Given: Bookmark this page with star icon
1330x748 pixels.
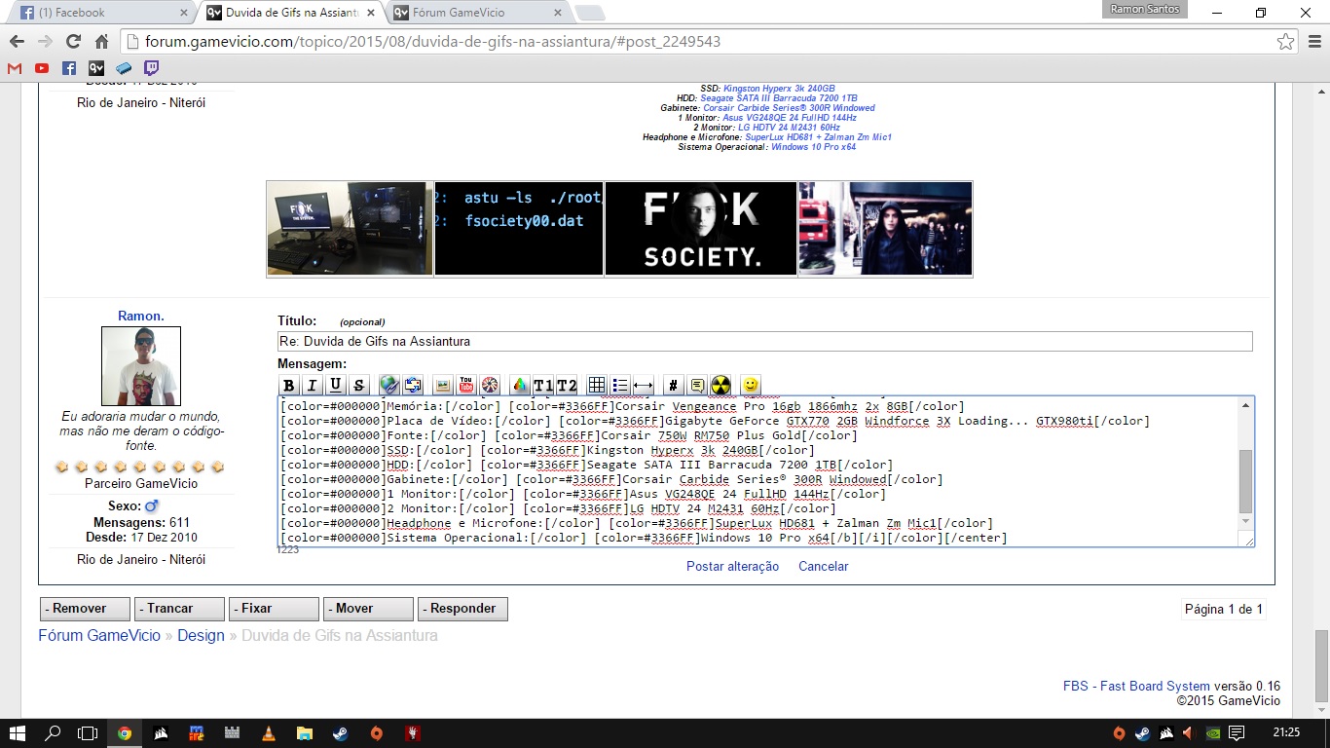Looking at the screenshot, I should coord(1286,42).
